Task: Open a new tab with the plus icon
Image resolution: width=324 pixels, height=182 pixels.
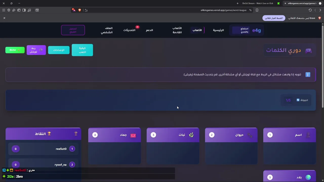Action: coord(237,3)
